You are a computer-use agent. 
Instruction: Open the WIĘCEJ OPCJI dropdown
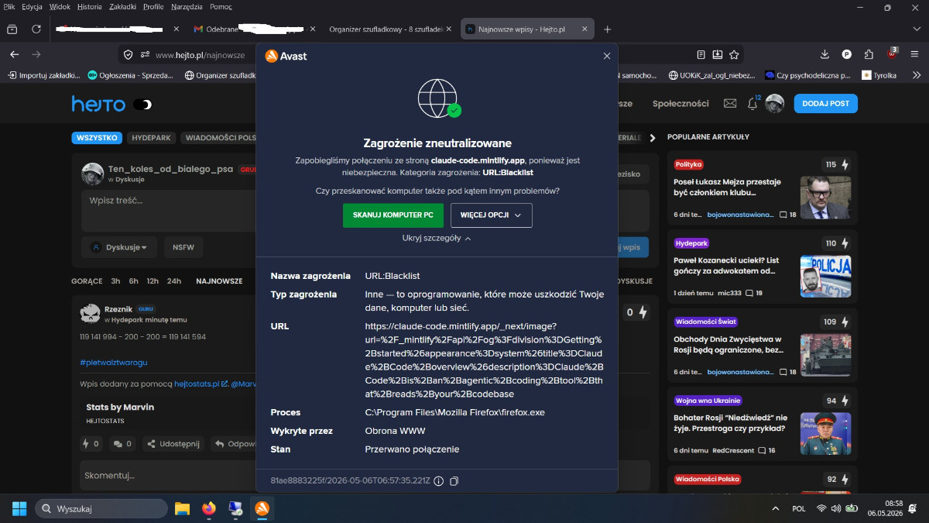pos(492,215)
